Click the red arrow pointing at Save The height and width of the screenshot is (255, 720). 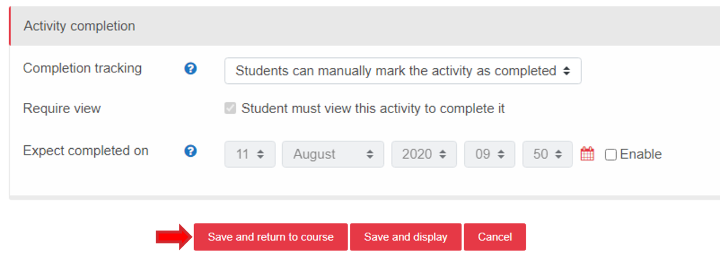click(x=173, y=237)
